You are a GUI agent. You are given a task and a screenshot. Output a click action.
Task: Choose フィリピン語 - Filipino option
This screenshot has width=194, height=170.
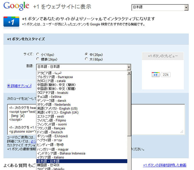pos(82,120)
